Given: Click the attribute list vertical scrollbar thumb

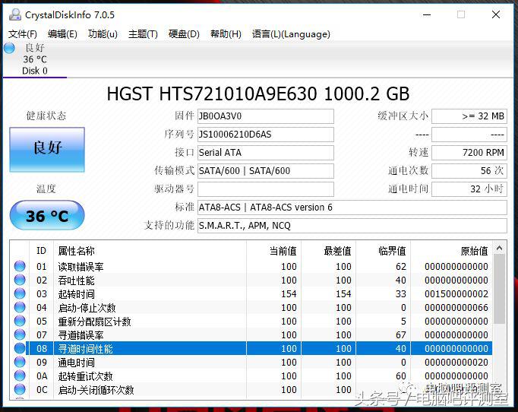Looking at the screenshot, I should point(500,290).
